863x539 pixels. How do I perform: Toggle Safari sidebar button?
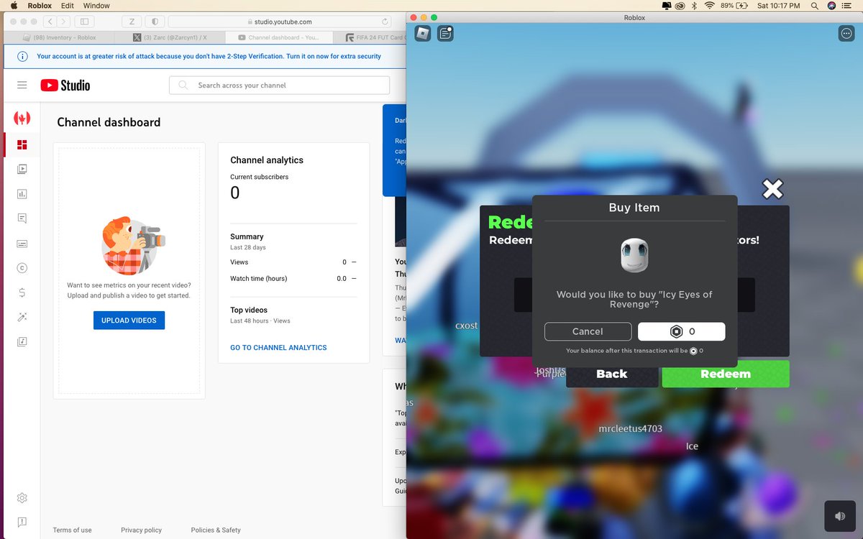pos(85,22)
